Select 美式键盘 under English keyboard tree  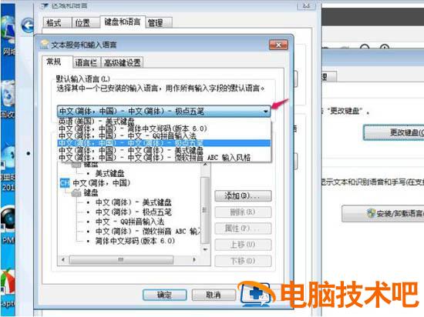(109, 173)
